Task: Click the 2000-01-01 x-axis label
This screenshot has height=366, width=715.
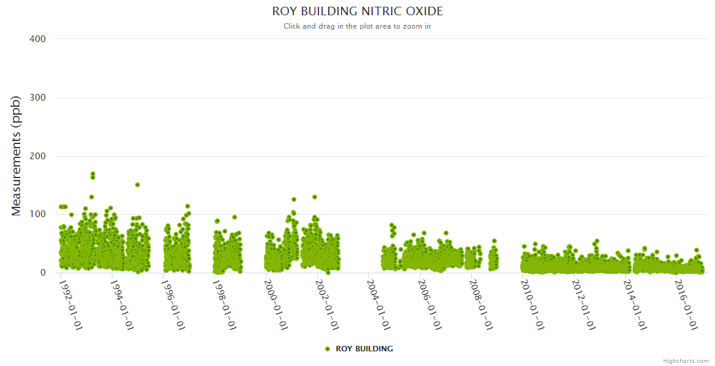Action: tap(276, 304)
